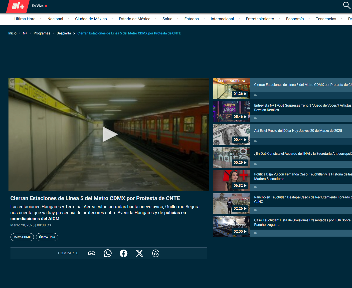Viewport: 352px width, 288px height.
Task: Go to Nacional section
Action: point(55,19)
